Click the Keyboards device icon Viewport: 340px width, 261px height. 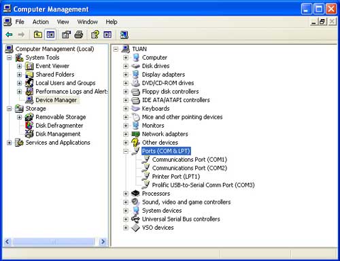point(135,109)
